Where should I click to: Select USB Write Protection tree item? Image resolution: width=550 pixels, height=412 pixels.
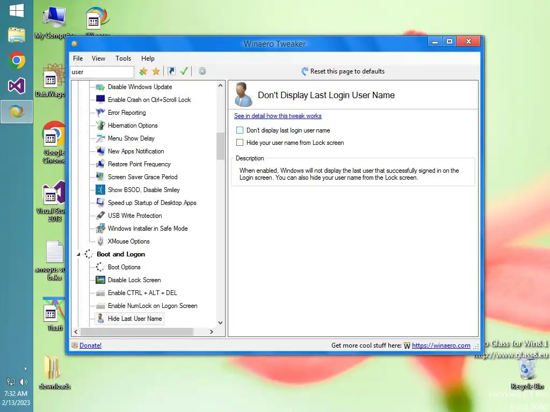[x=135, y=216]
